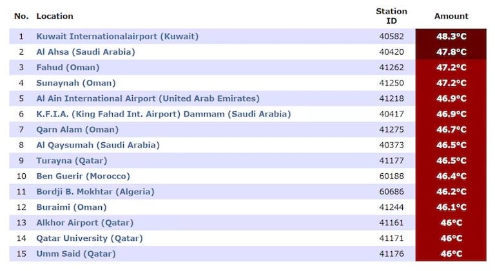The image size is (495, 271).
Task: Select the Buraimi (Oman) location
Action: click(72, 207)
